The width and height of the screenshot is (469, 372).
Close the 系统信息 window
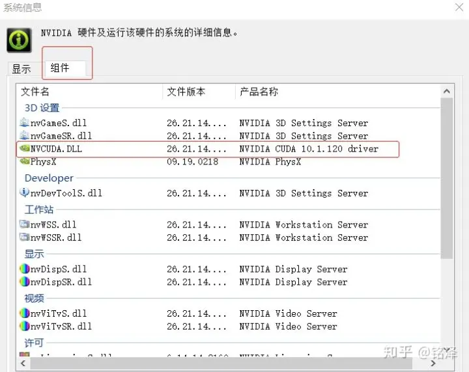[459, 7]
